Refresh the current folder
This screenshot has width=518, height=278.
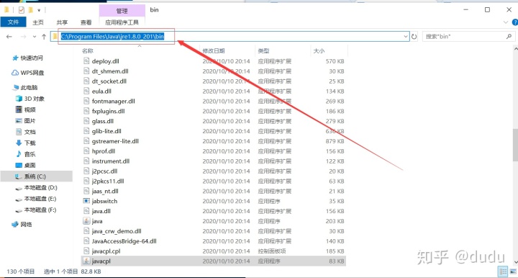click(x=414, y=36)
